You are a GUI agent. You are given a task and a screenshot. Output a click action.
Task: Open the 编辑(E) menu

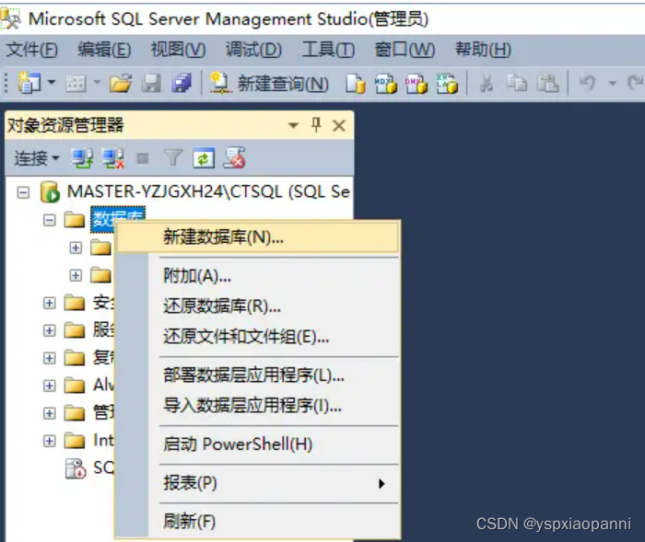click(x=104, y=50)
